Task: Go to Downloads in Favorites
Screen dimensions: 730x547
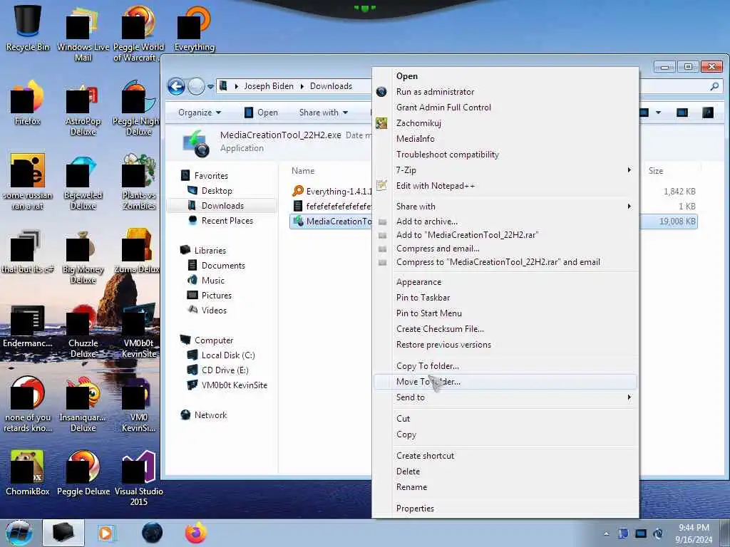Action: click(222, 206)
